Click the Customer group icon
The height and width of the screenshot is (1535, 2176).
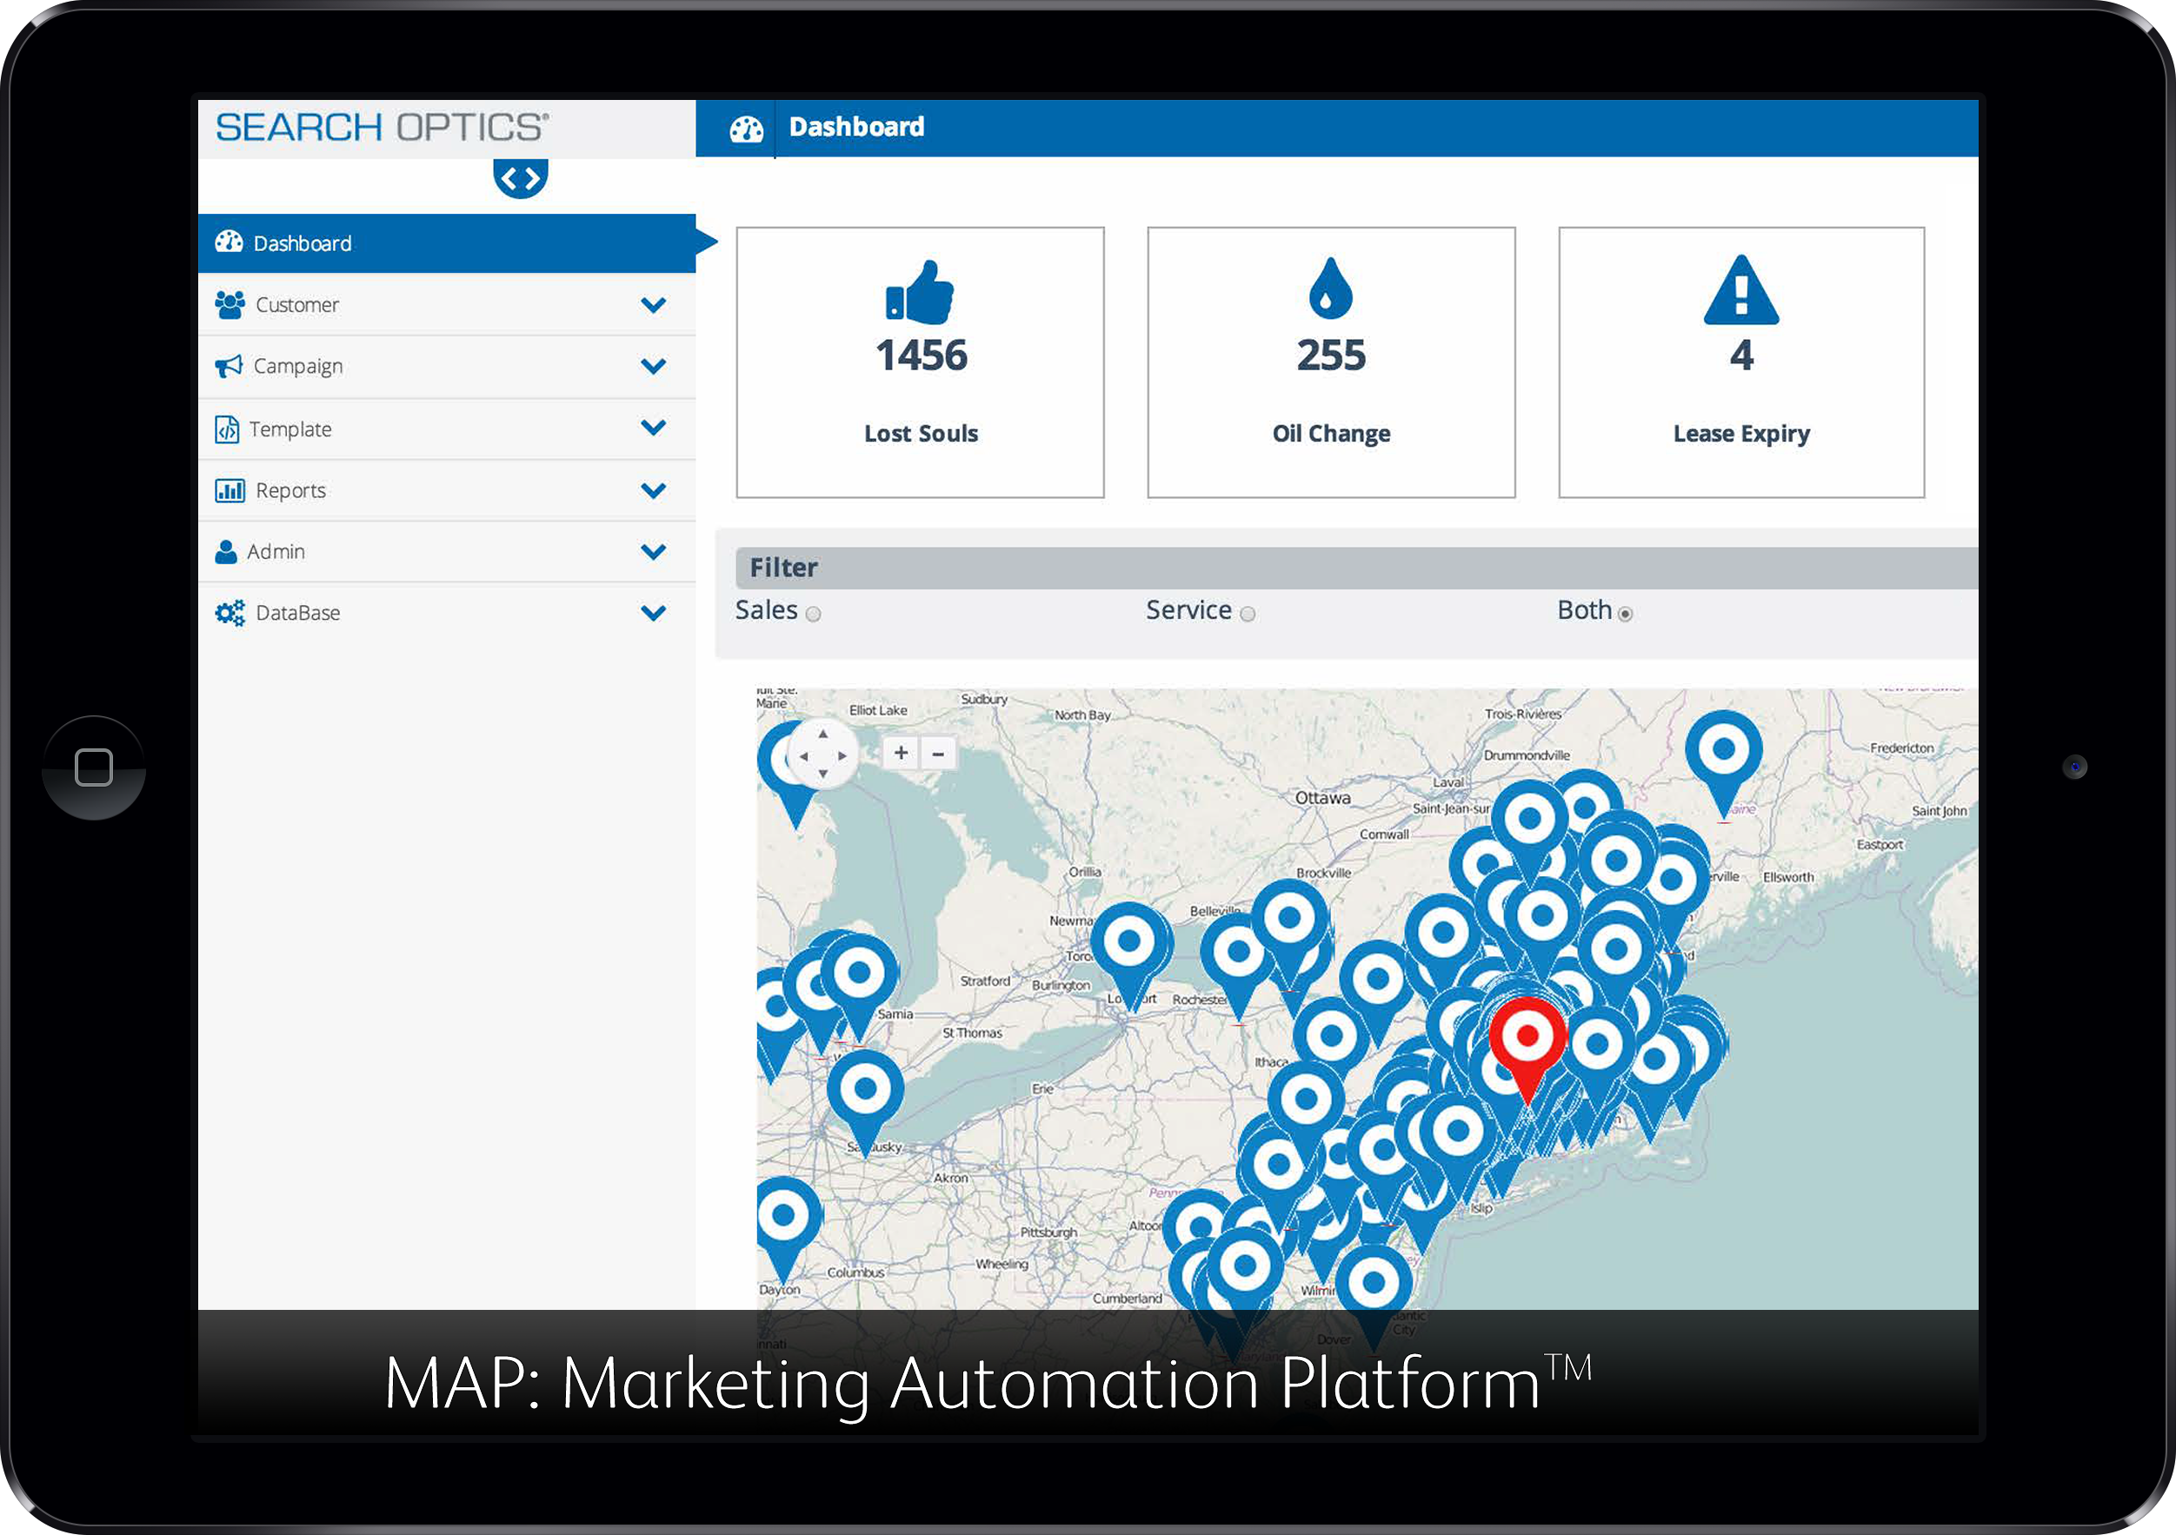coord(230,304)
